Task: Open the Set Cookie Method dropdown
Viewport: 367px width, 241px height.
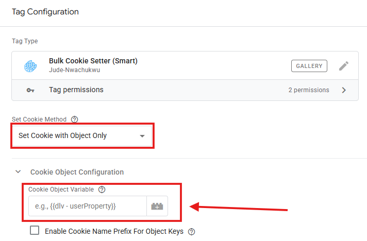Action: (x=81, y=136)
